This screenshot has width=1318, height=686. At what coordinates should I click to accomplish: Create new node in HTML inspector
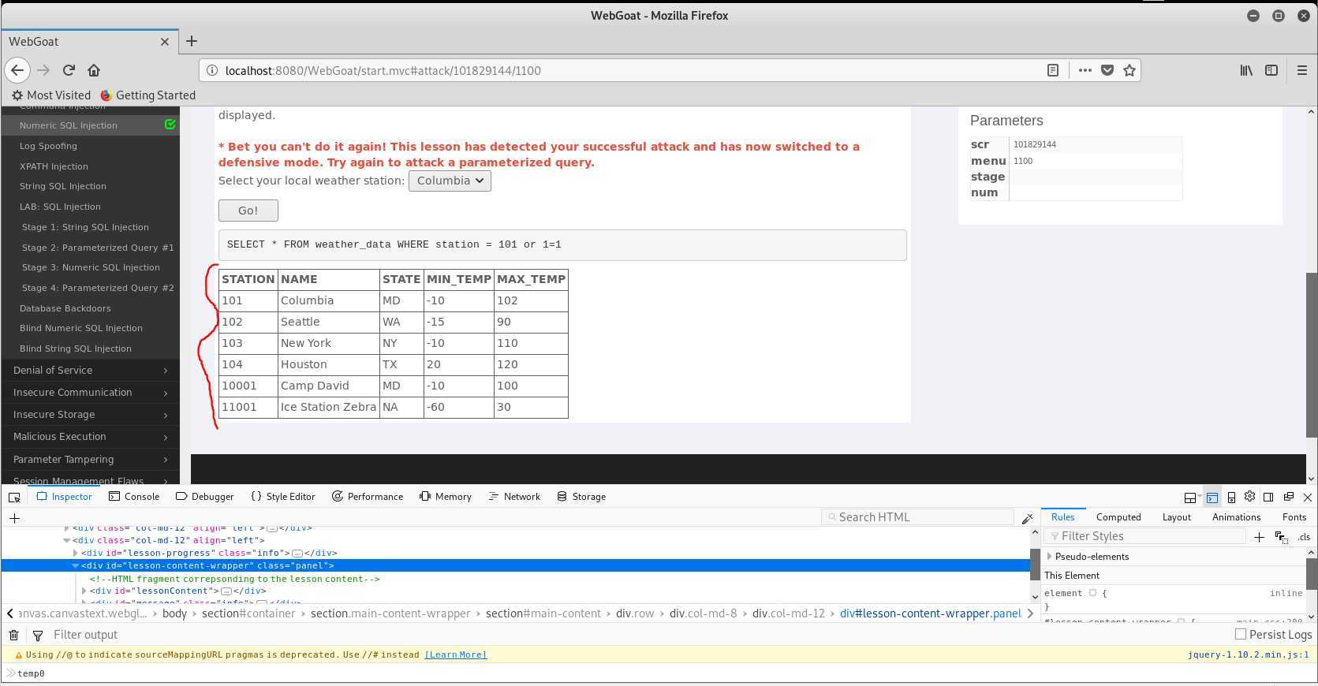click(14, 518)
